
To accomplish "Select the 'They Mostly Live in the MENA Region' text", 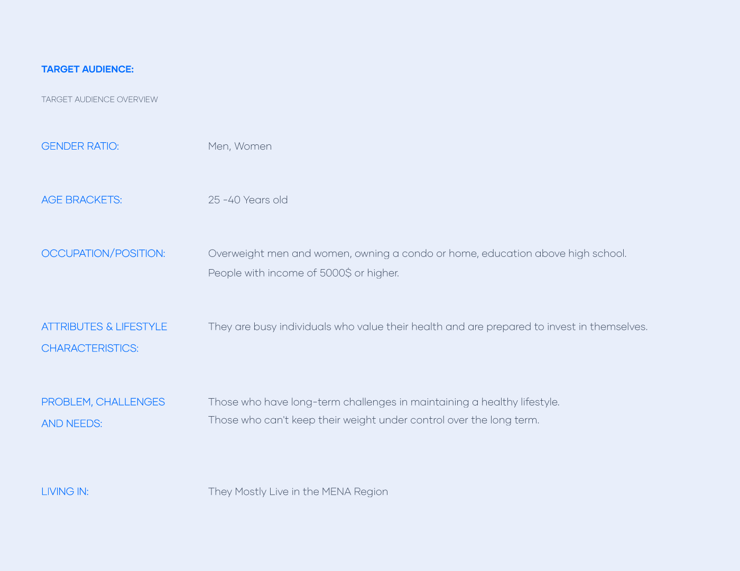I will pyautogui.click(x=298, y=492).
